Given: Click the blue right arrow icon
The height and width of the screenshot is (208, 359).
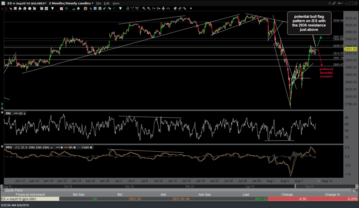Looking at the screenshot, I should tap(114, 9).
